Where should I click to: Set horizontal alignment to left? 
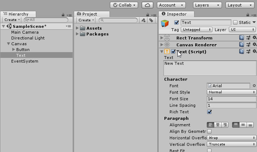pyautogui.click(x=210, y=125)
